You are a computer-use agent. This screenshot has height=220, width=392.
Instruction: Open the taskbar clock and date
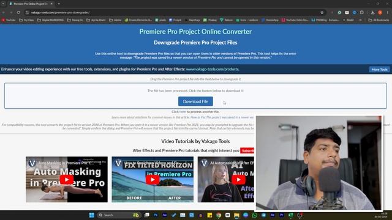[x=381, y=215]
